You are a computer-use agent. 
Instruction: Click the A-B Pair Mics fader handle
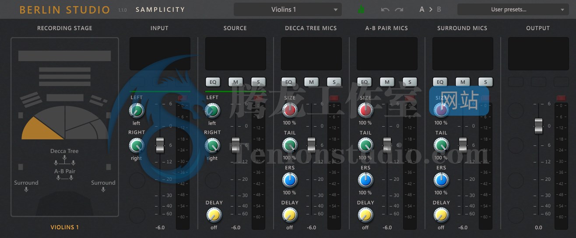coord(387,145)
